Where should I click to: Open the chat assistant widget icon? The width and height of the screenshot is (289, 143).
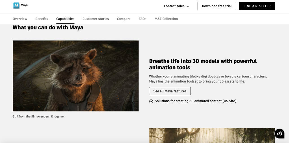click(279, 133)
